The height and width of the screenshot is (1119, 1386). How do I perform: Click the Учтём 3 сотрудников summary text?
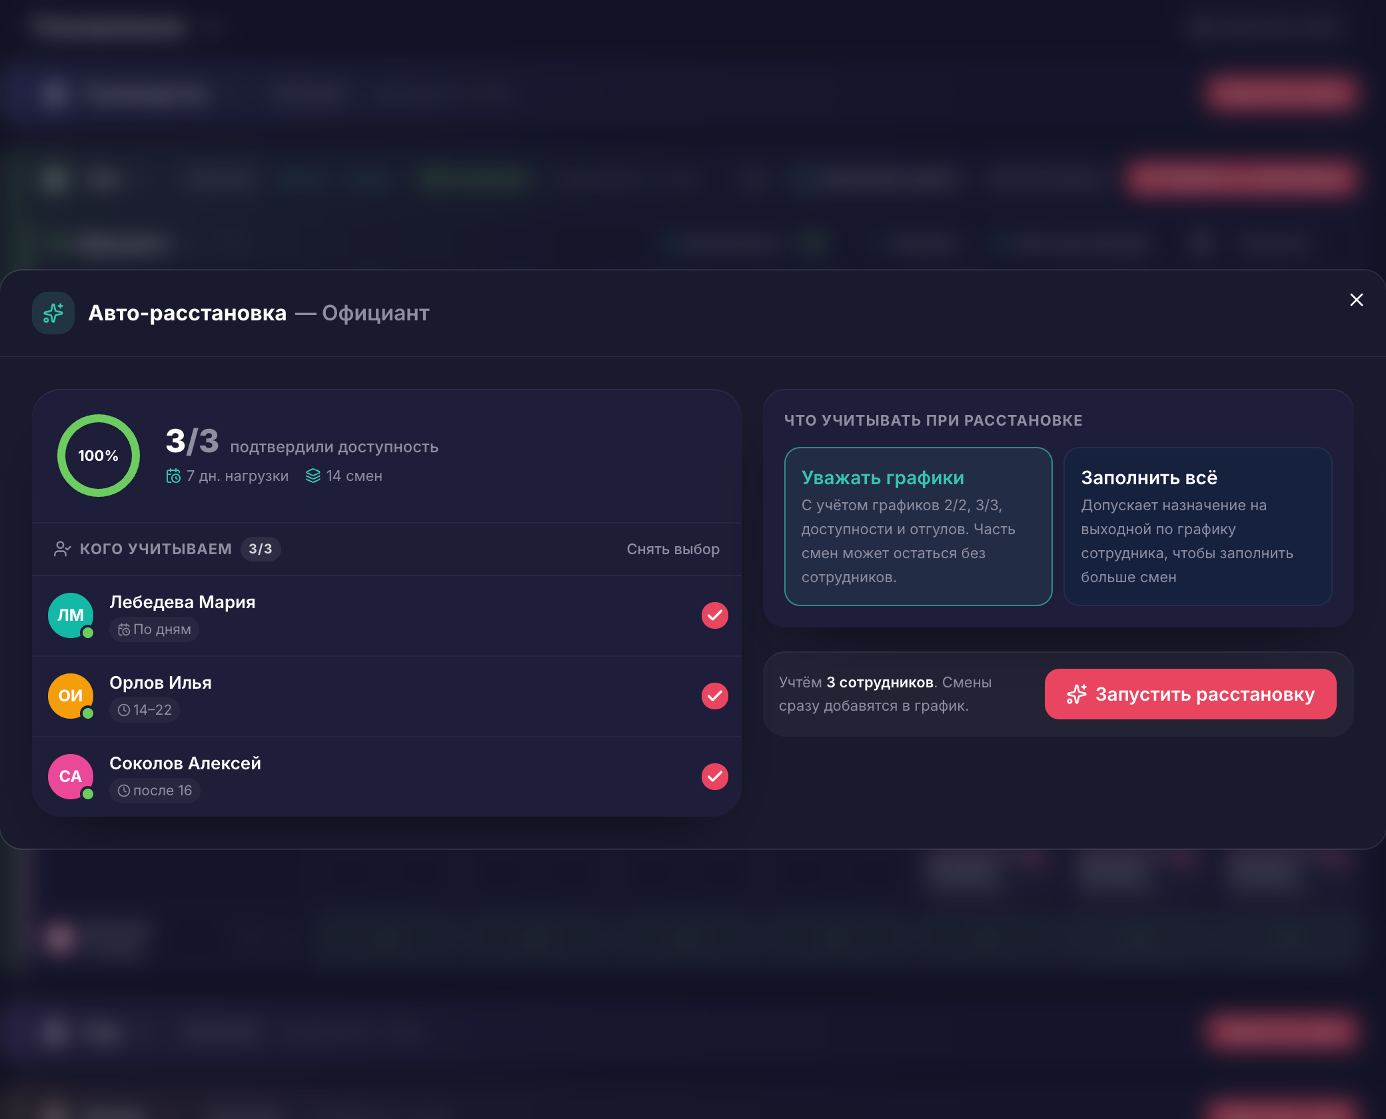(x=885, y=694)
